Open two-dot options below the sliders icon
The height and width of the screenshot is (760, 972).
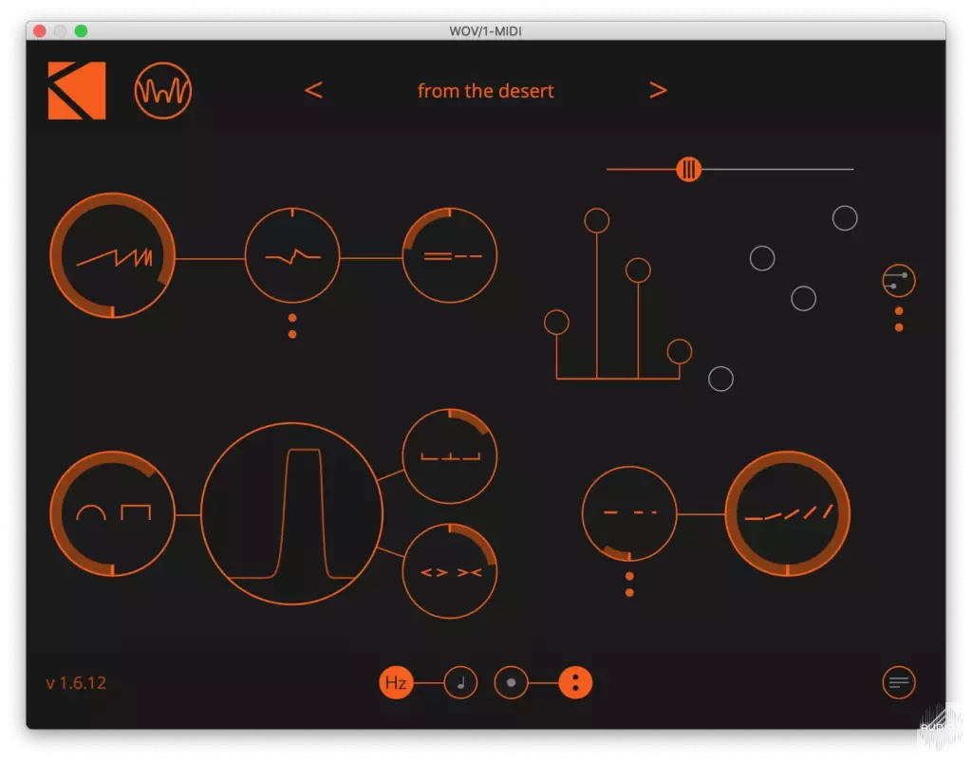click(x=899, y=319)
